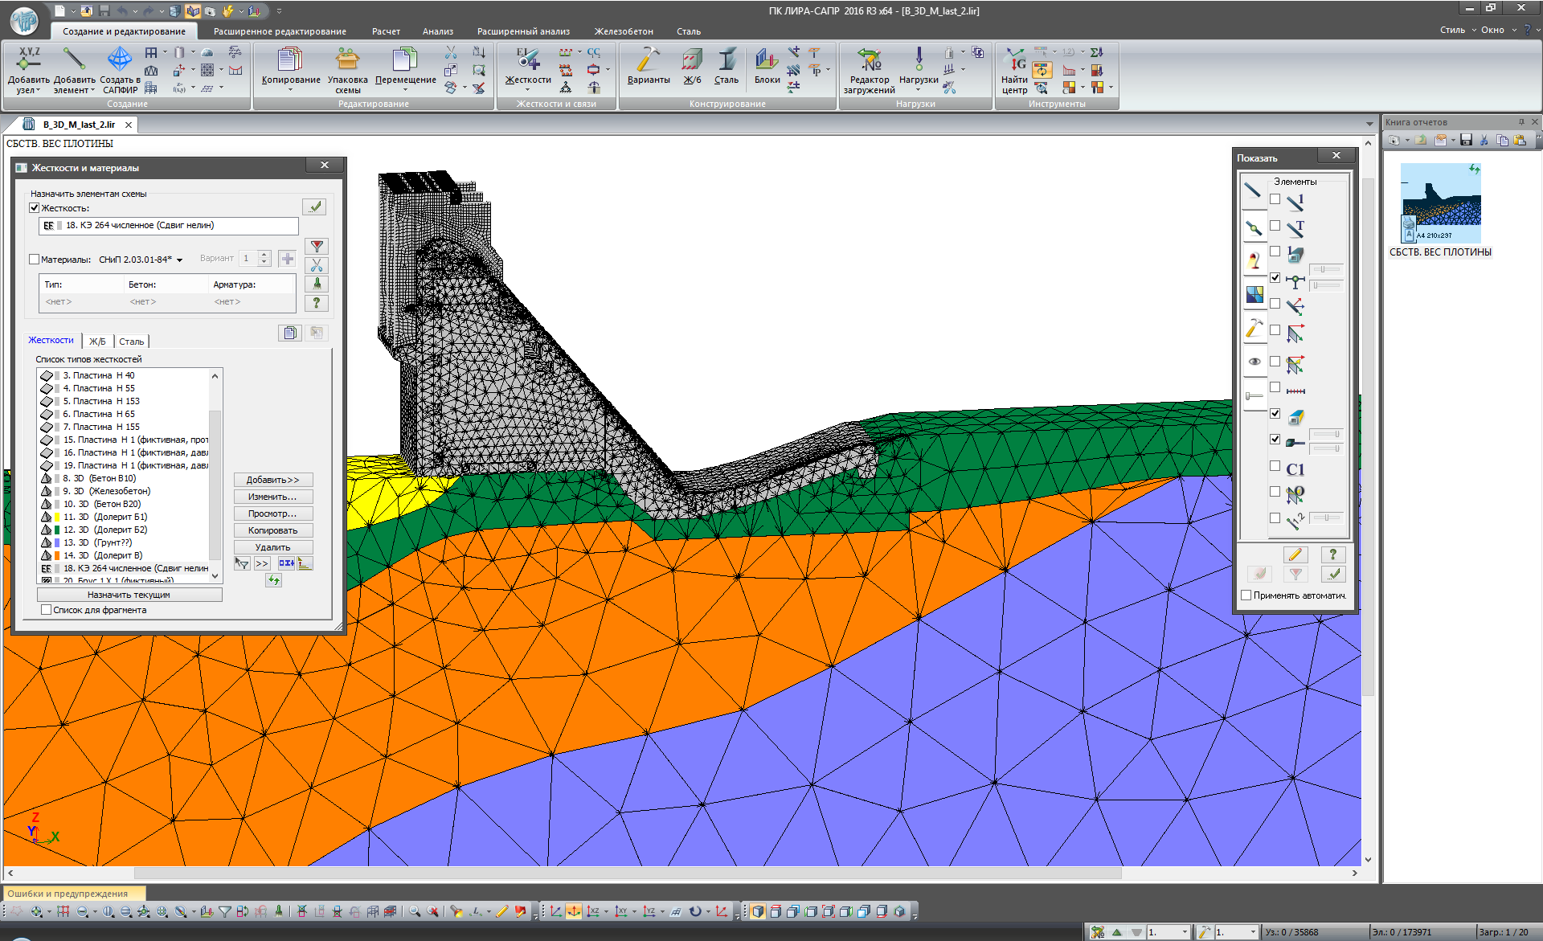
Task: Open the Ж/Б tab in stiffness dialog
Action: pyautogui.click(x=97, y=342)
